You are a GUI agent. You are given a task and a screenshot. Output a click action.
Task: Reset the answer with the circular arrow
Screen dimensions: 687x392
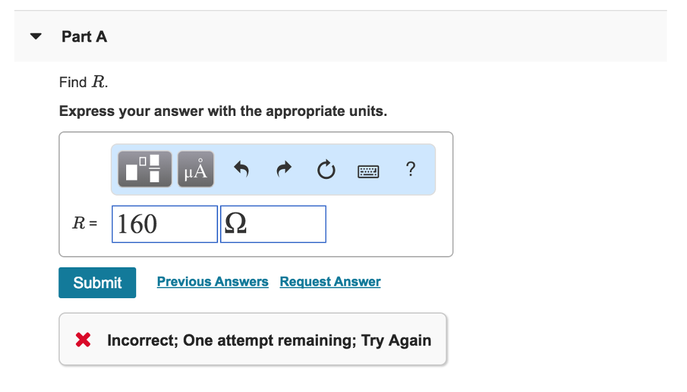(325, 170)
